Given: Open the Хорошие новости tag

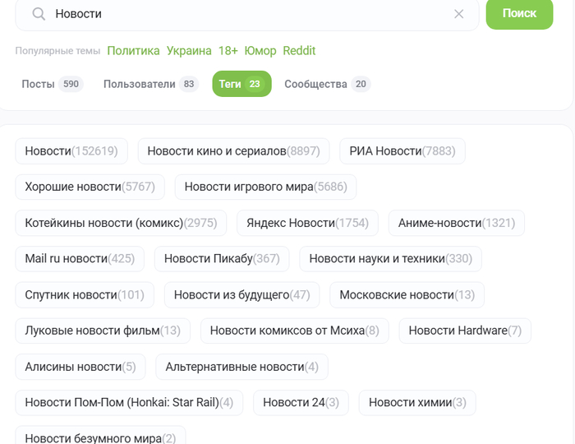Looking at the screenshot, I should pyautogui.click(x=90, y=187).
